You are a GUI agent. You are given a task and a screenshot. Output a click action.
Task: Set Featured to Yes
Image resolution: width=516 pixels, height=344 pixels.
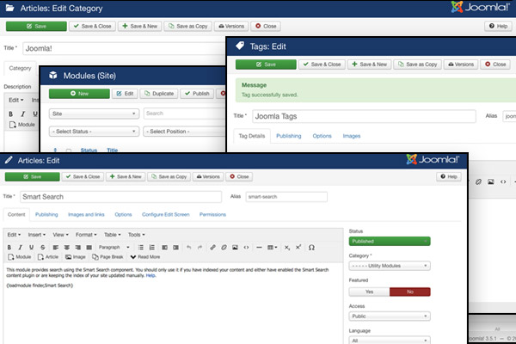(x=369, y=292)
